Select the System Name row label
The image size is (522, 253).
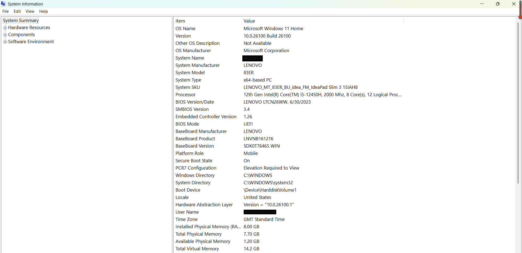190,58
